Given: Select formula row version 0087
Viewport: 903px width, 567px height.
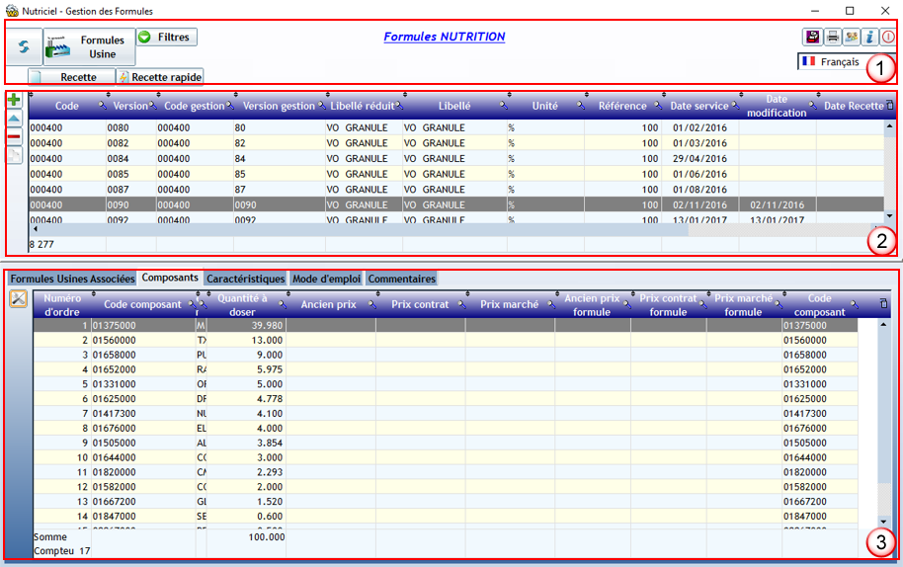Looking at the screenshot, I should point(456,190).
